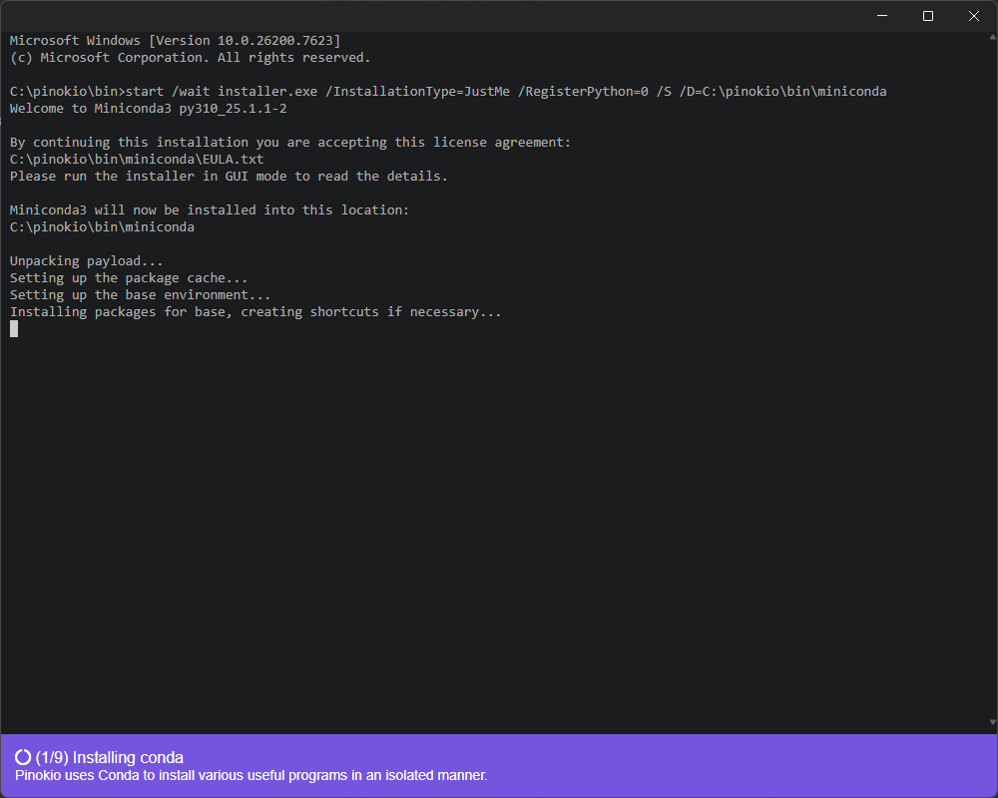Click the Pinokio Conda description subtitle text
The height and width of the screenshot is (798, 998).
[x=248, y=775]
